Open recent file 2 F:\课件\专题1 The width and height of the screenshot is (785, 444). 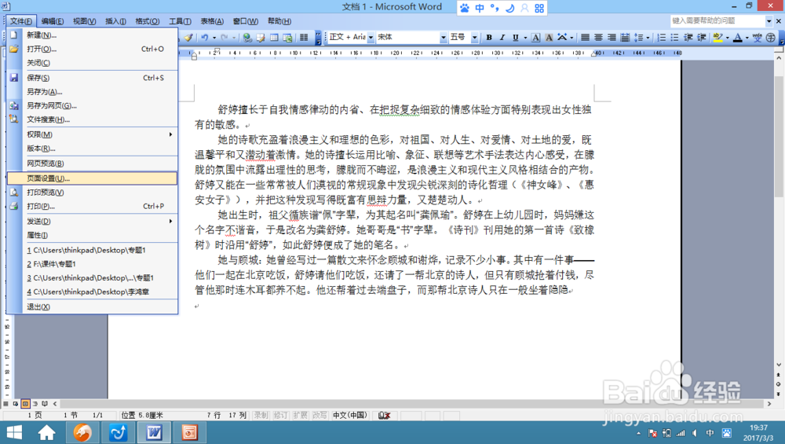tap(92, 264)
